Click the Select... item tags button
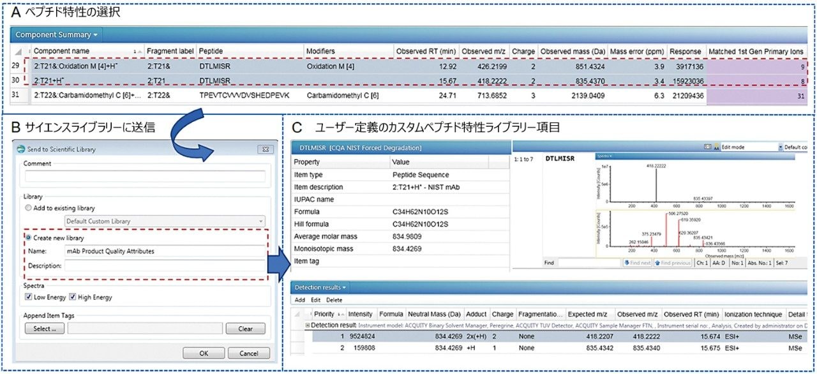Screen dimensions: 817x374 45,329
